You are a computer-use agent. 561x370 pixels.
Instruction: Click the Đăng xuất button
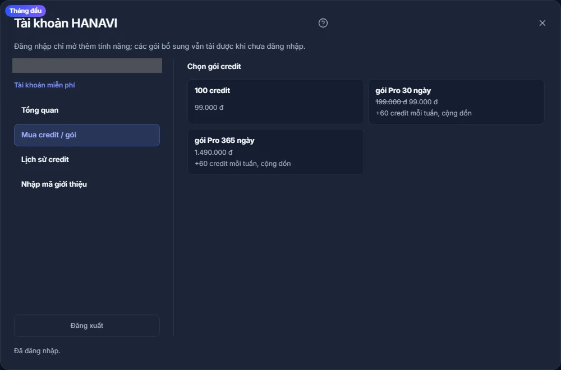pyautogui.click(x=87, y=326)
